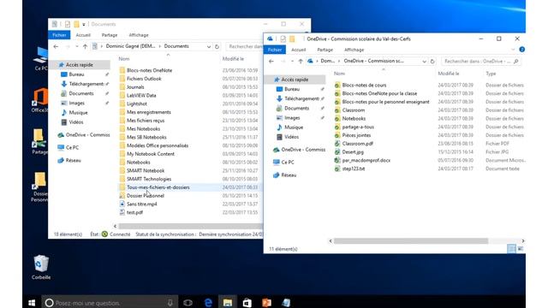Click the search field in OneDrive window
The width and height of the screenshot is (548, 308).
pyautogui.click(x=481, y=62)
